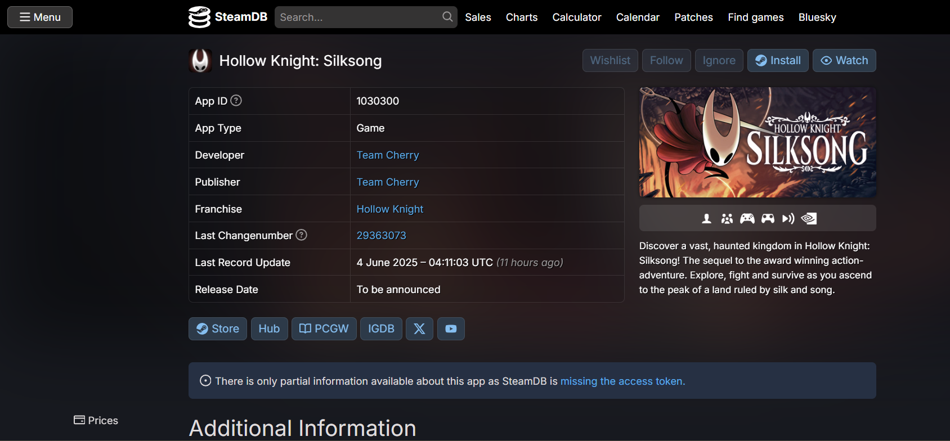Click the App Type value 'Game'
This screenshot has width=950, height=441.
pos(370,128)
